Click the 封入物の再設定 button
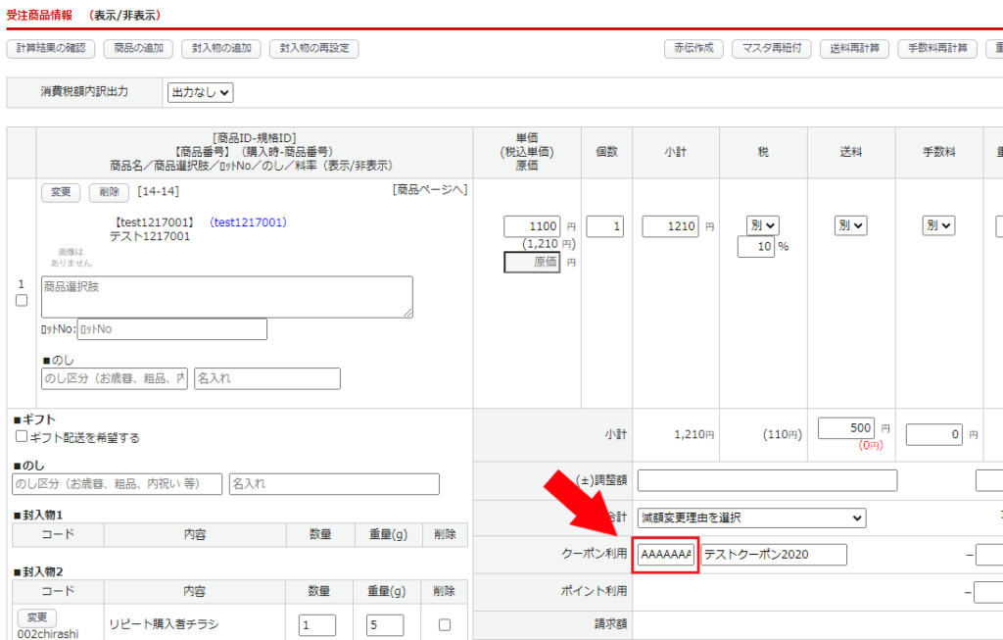The image size is (1003, 640). coord(313,49)
